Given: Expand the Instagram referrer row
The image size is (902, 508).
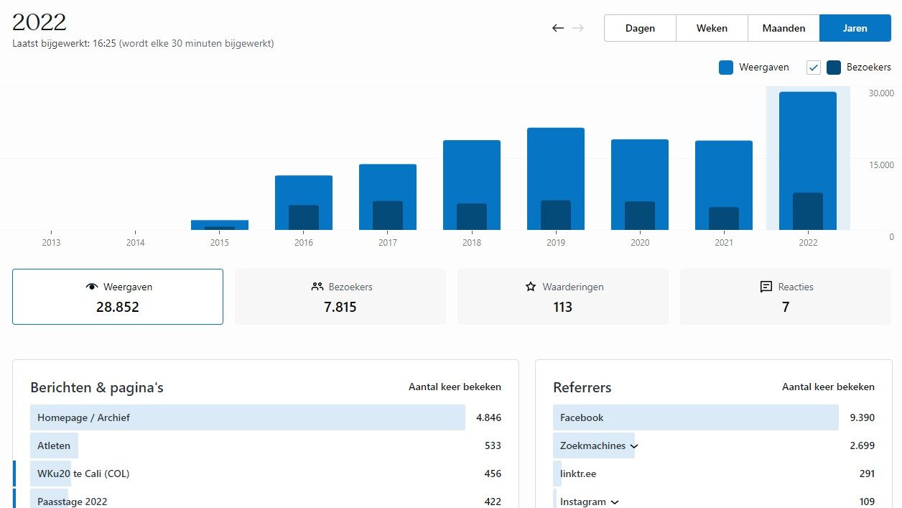Looking at the screenshot, I should 615,502.
